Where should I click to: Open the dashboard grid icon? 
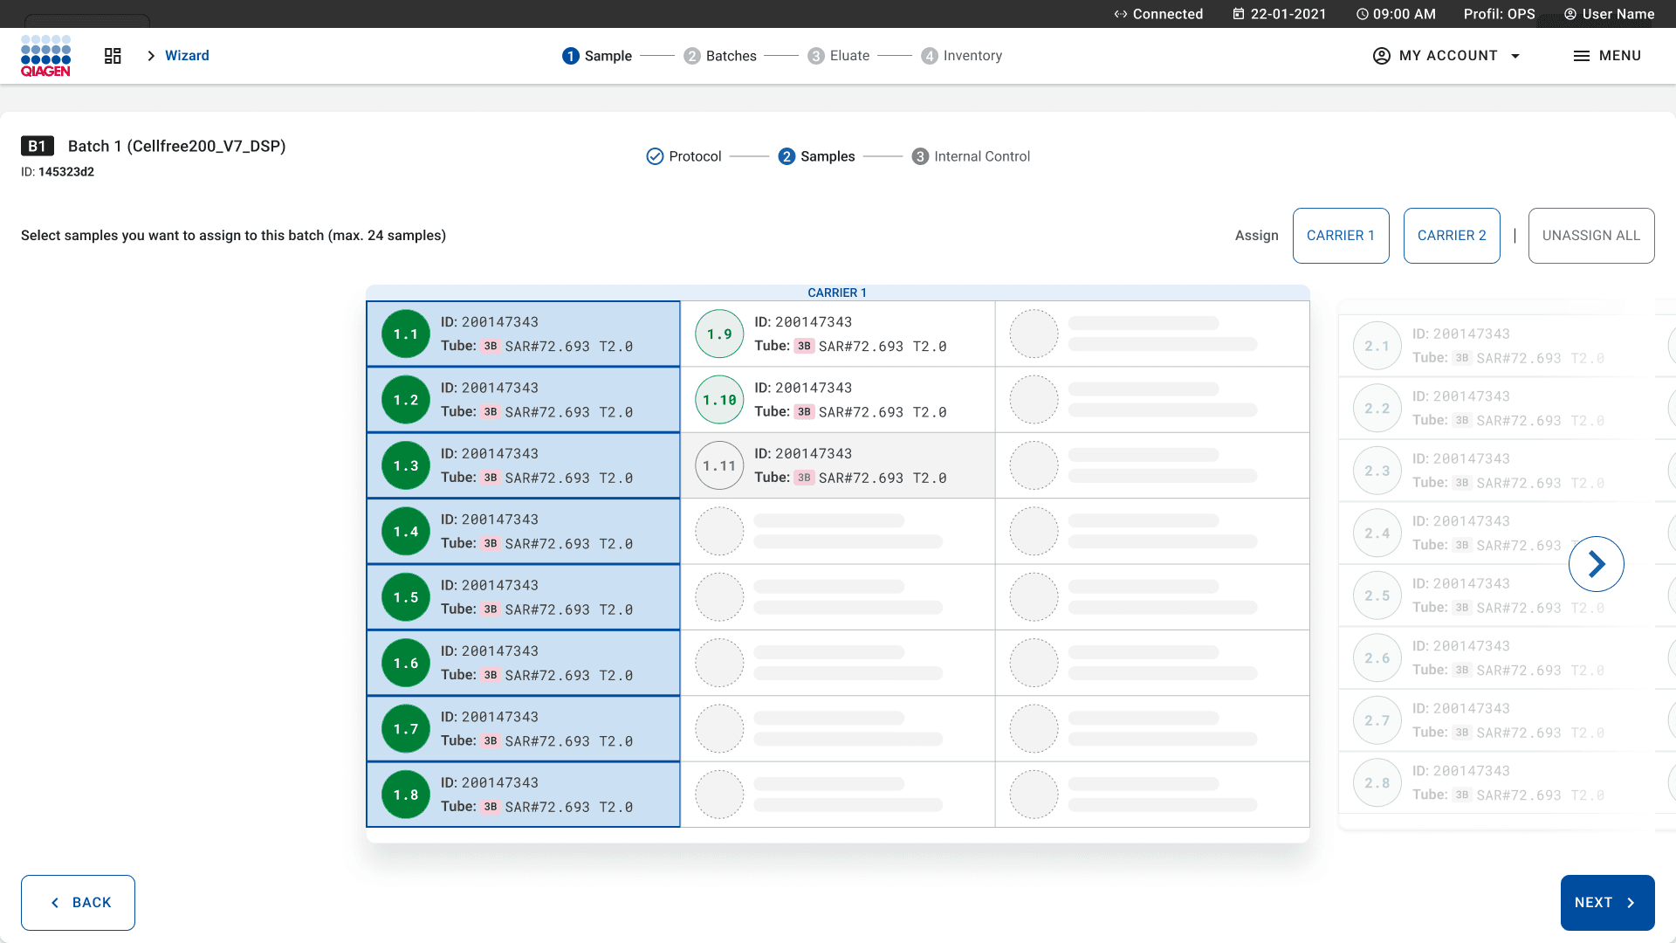pyautogui.click(x=113, y=56)
